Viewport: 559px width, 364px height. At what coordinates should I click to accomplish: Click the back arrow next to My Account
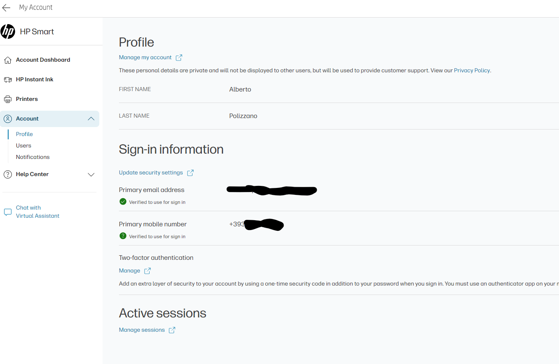click(x=6, y=7)
